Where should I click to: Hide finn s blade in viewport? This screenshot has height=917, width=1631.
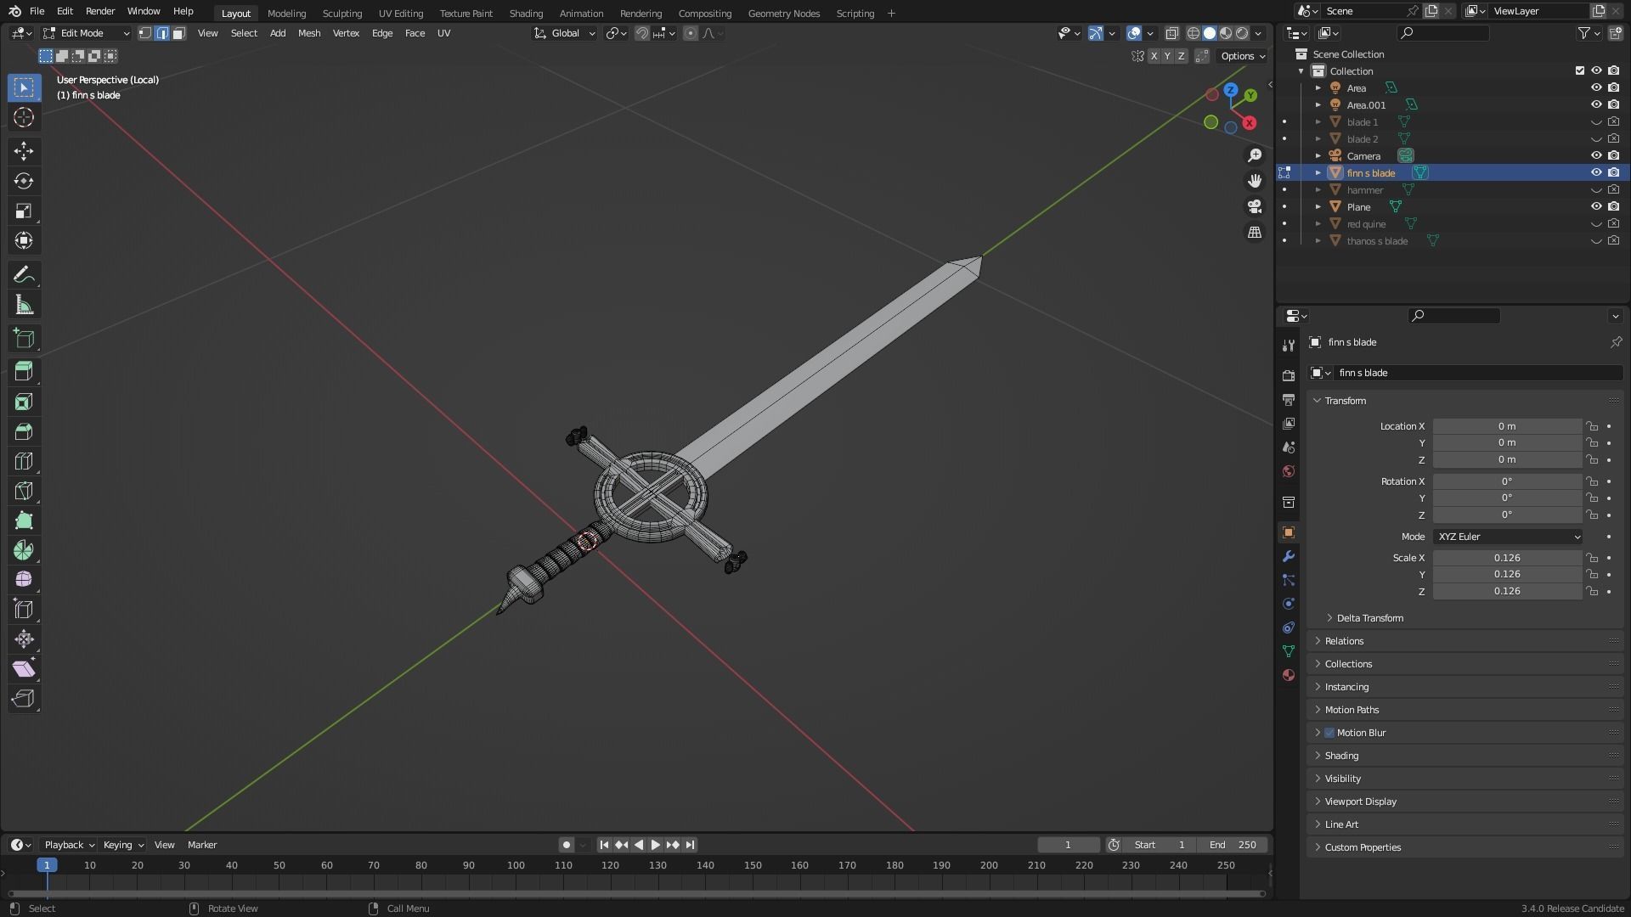(1596, 172)
